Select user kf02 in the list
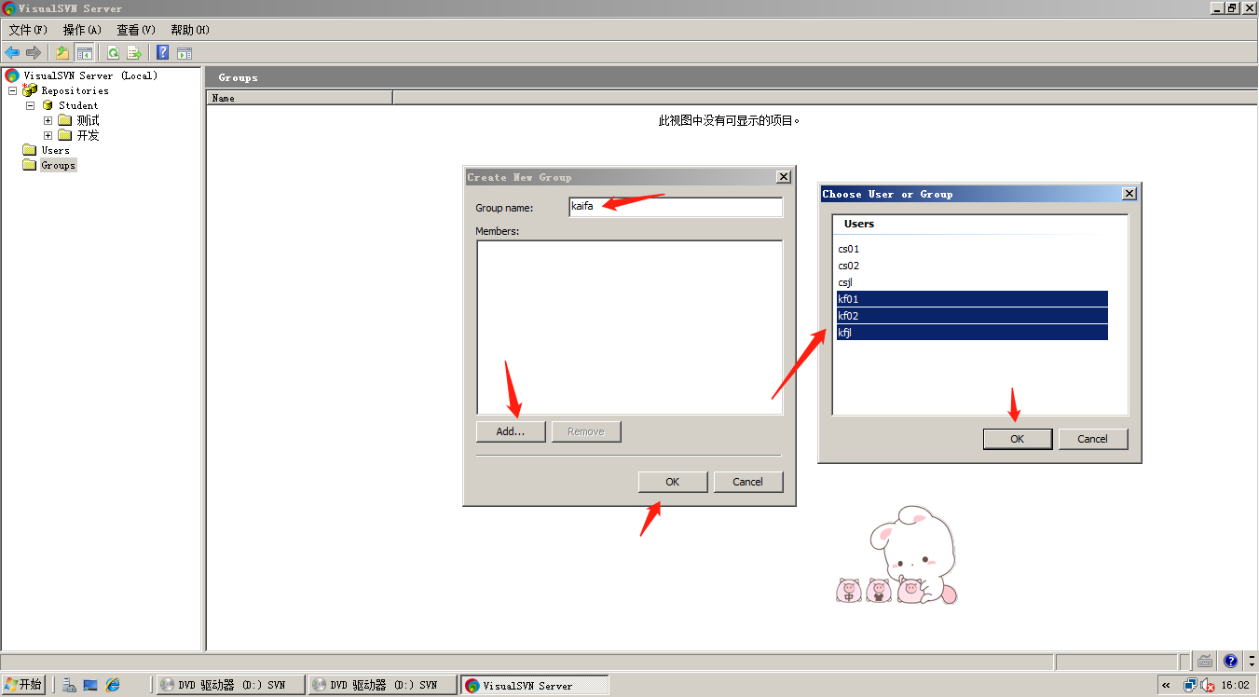This screenshot has height=697, width=1259. tap(972, 316)
